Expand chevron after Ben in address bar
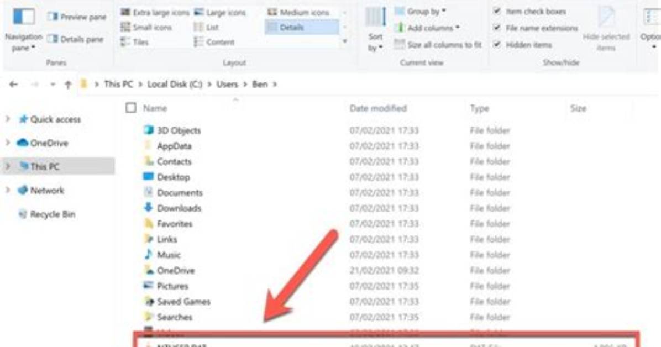 tap(275, 85)
